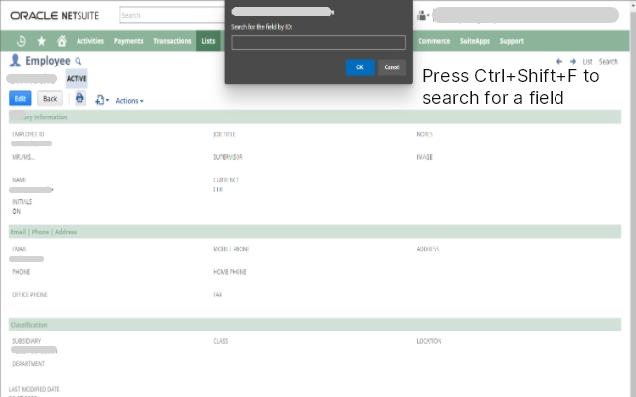The height and width of the screenshot is (397, 636).
Task: Click the Back button
Action: [50, 99]
